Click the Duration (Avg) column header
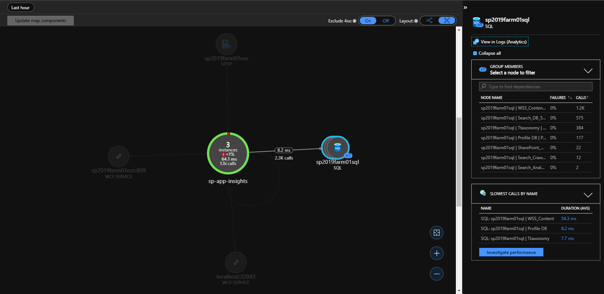The width and height of the screenshot is (604, 294). click(575, 208)
